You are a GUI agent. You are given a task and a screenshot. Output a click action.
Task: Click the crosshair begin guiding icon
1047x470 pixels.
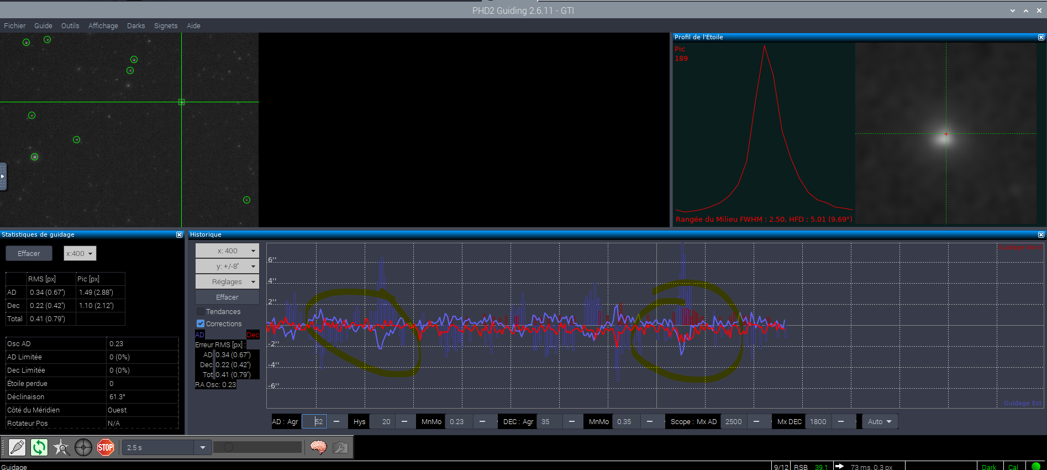pyautogui.click(x=83, y=447)
